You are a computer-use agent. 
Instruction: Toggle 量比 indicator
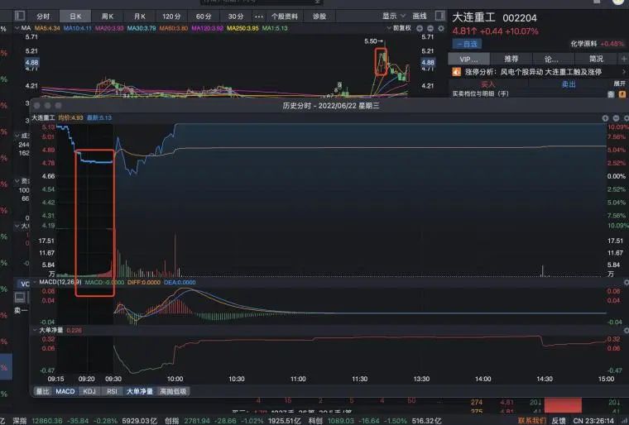pos(42,391)
